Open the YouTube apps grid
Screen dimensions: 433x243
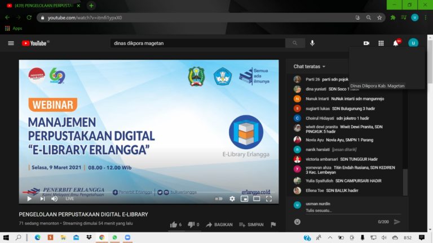coord(381,43)
